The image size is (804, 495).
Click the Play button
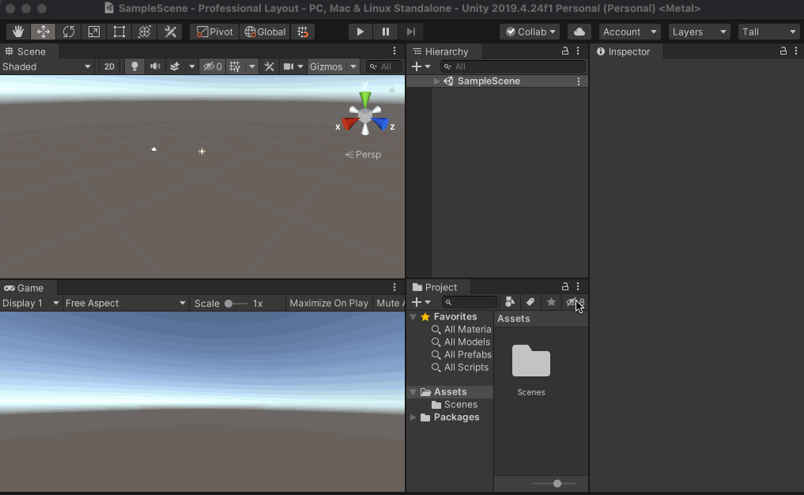pos(360,32)
